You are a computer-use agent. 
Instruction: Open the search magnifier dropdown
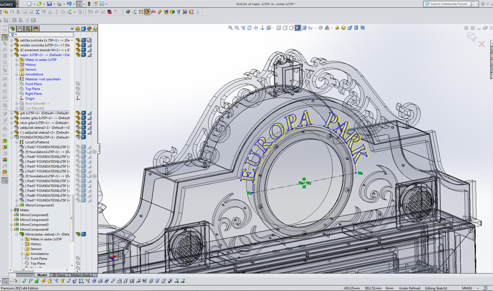[477, 4]
